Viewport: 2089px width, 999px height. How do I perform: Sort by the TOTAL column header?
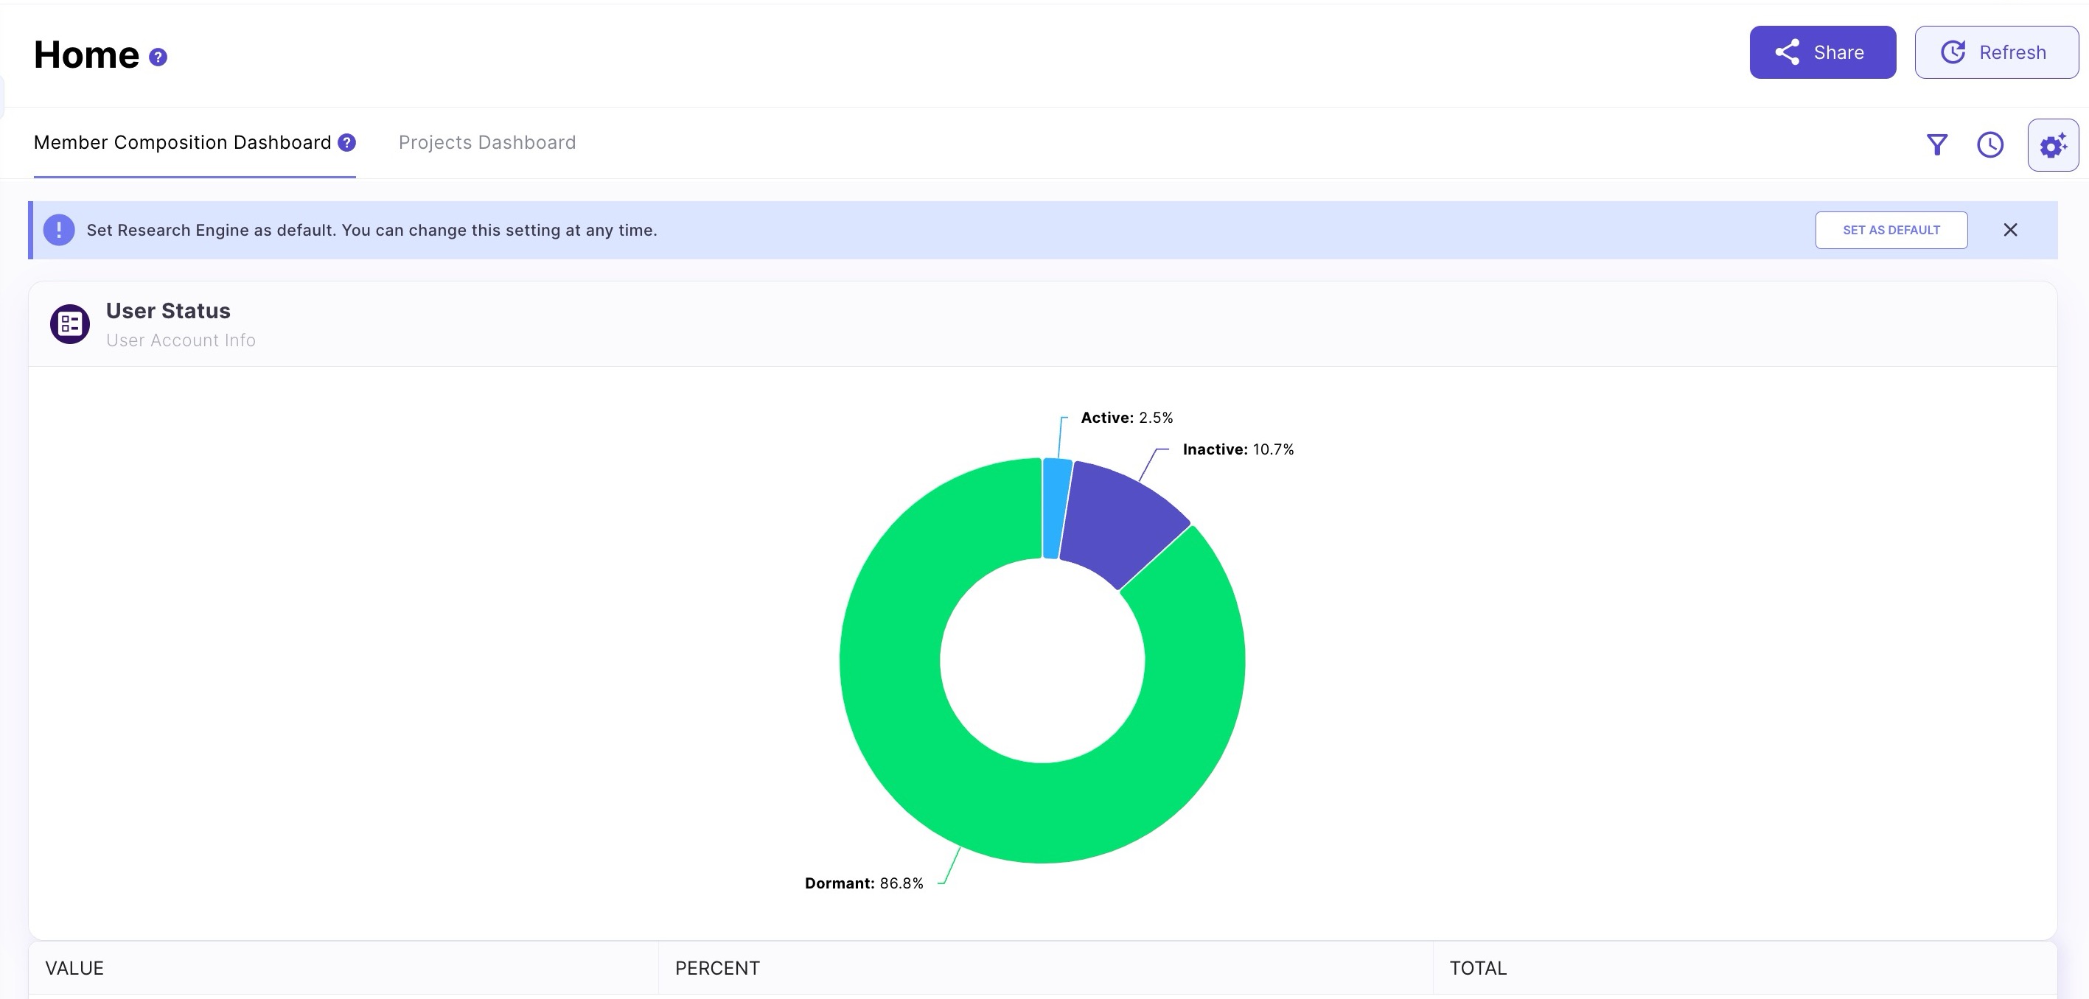pyautogui.click(x=1477, y=968)
